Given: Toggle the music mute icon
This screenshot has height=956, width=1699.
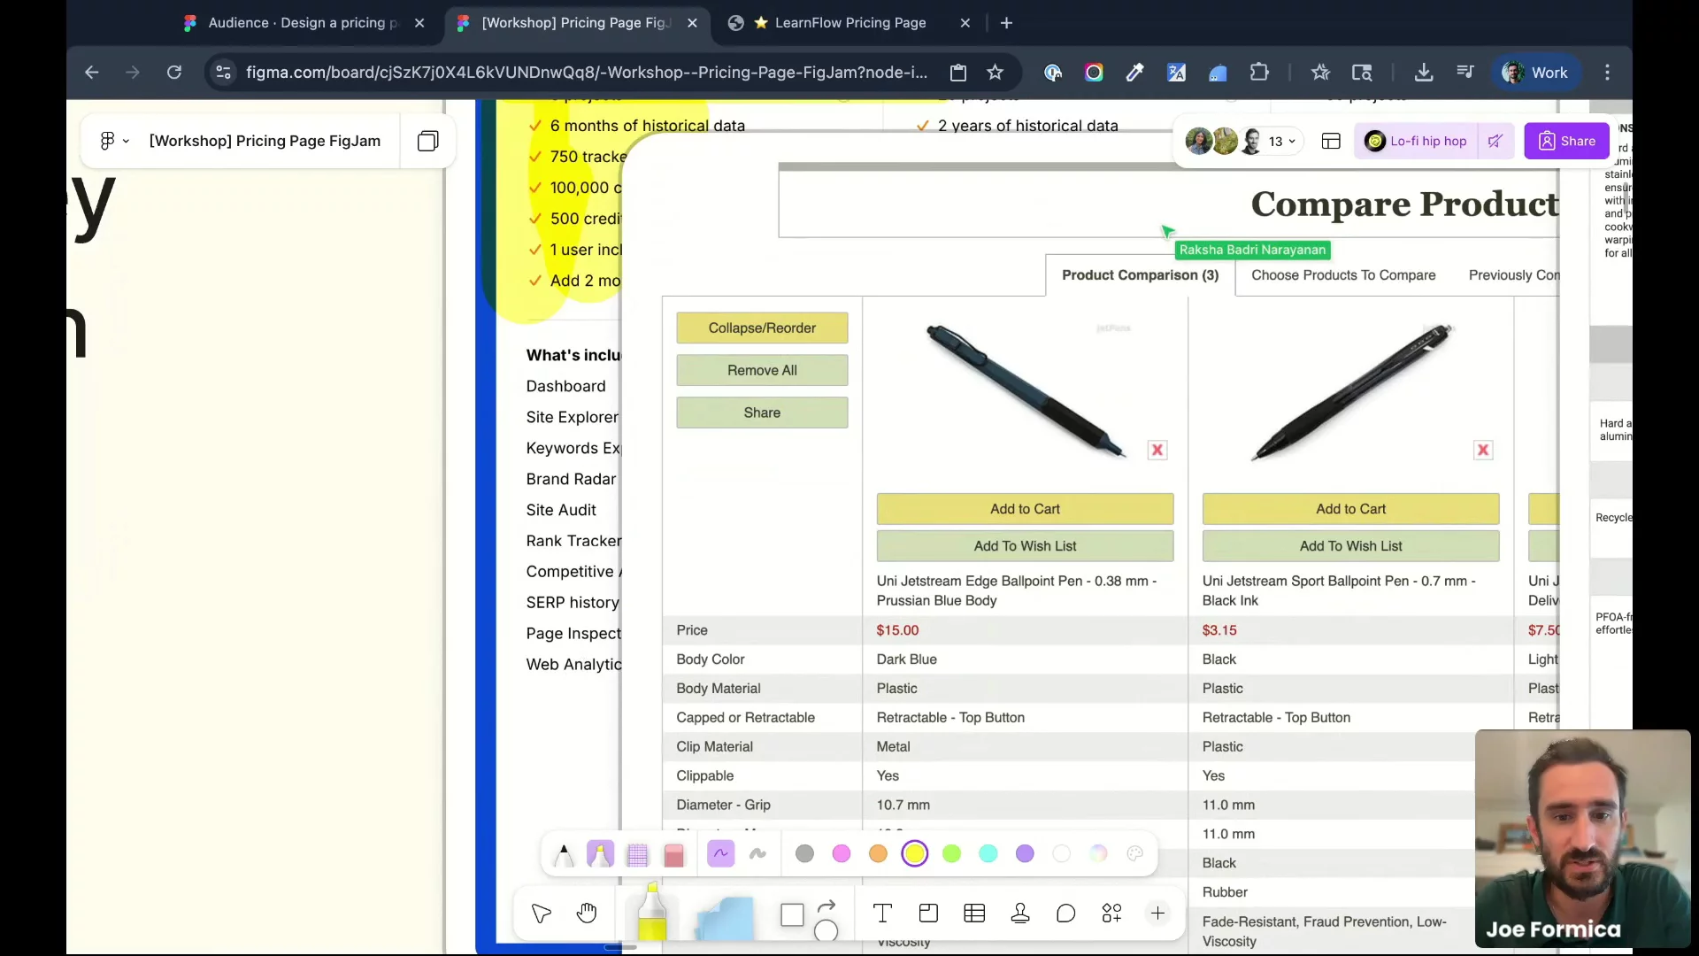Looking at the screenshot, I should point(1495,142).
